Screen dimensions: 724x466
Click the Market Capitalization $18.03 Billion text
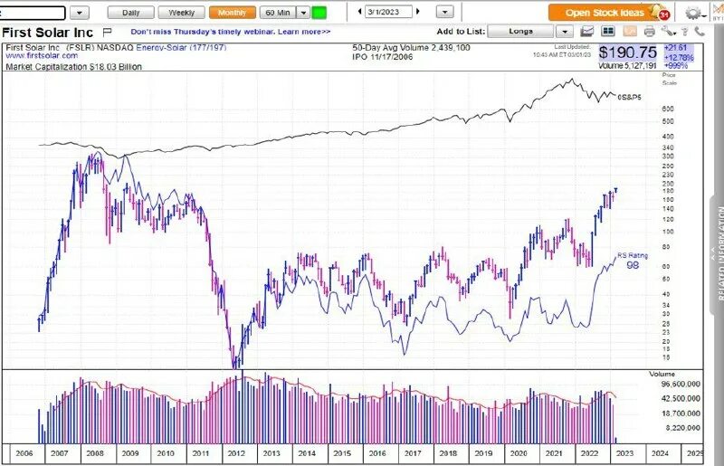73,66
